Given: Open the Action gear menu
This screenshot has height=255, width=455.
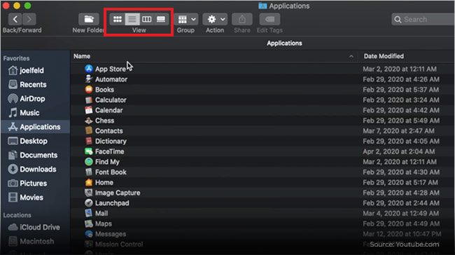Looking at the screenshot, I should (215, 20).
